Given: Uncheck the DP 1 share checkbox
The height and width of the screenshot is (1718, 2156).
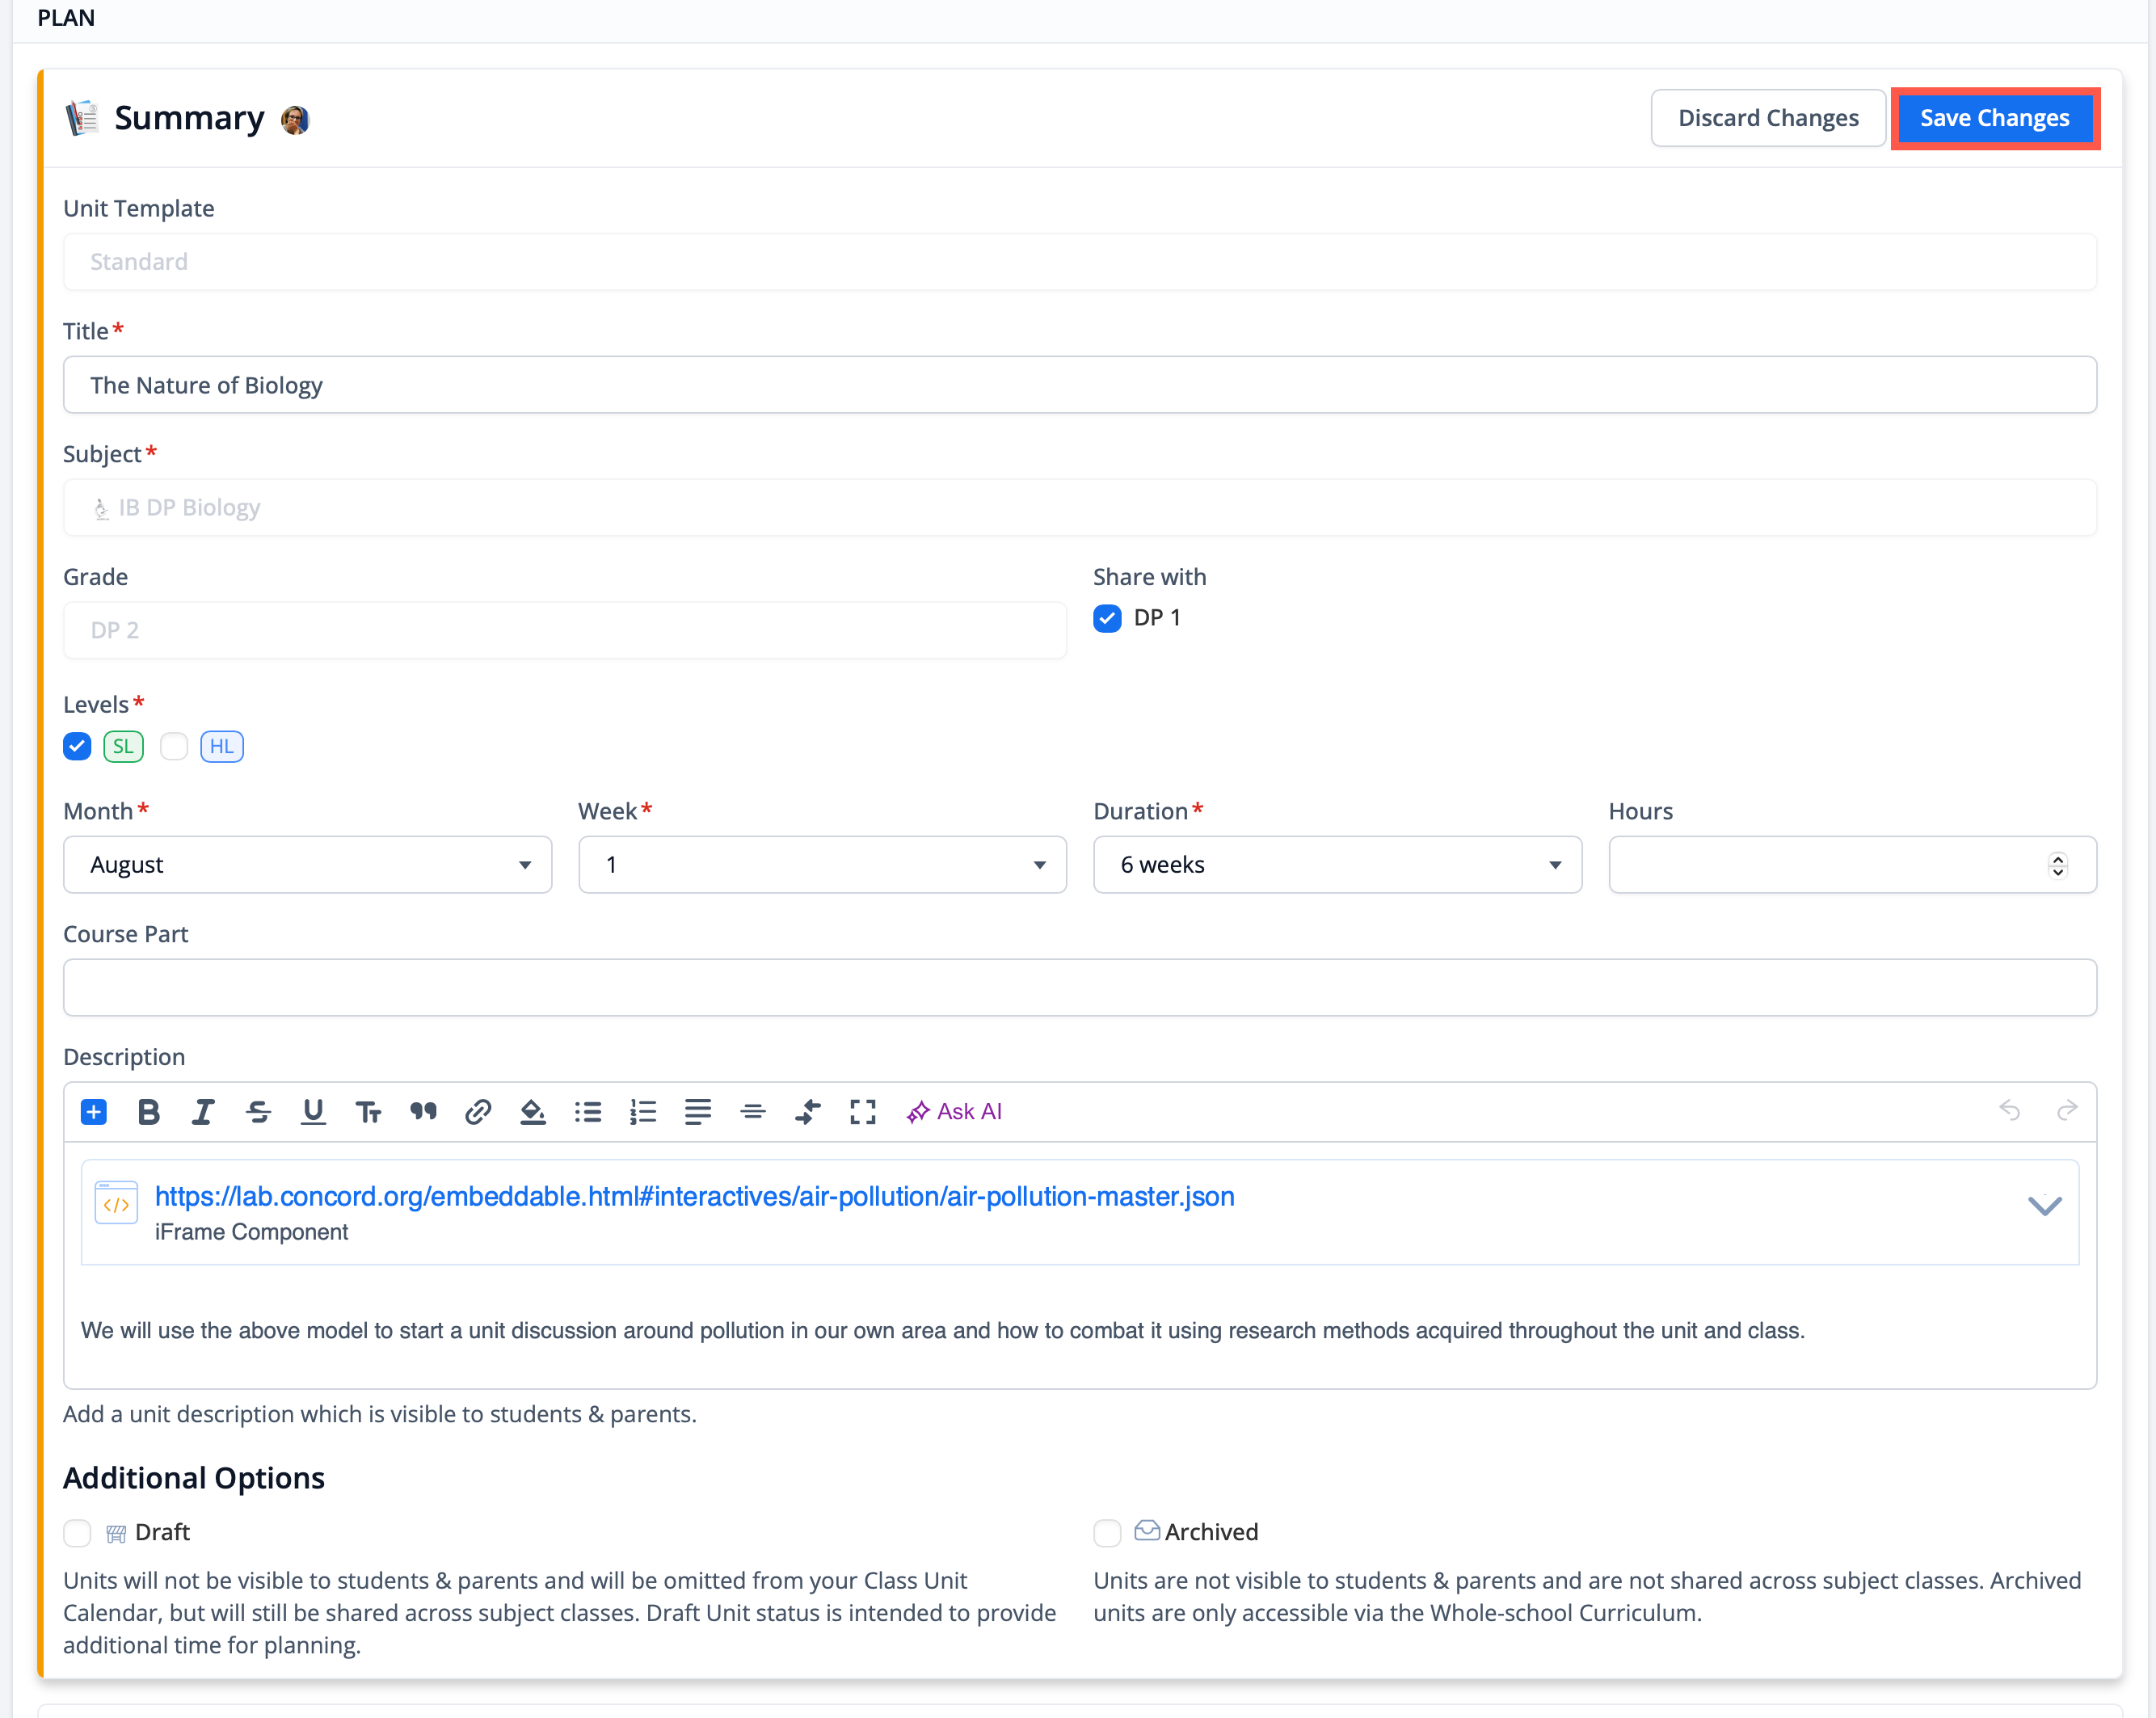Looking at the screenshot, I should click(x=1107, y=618).
